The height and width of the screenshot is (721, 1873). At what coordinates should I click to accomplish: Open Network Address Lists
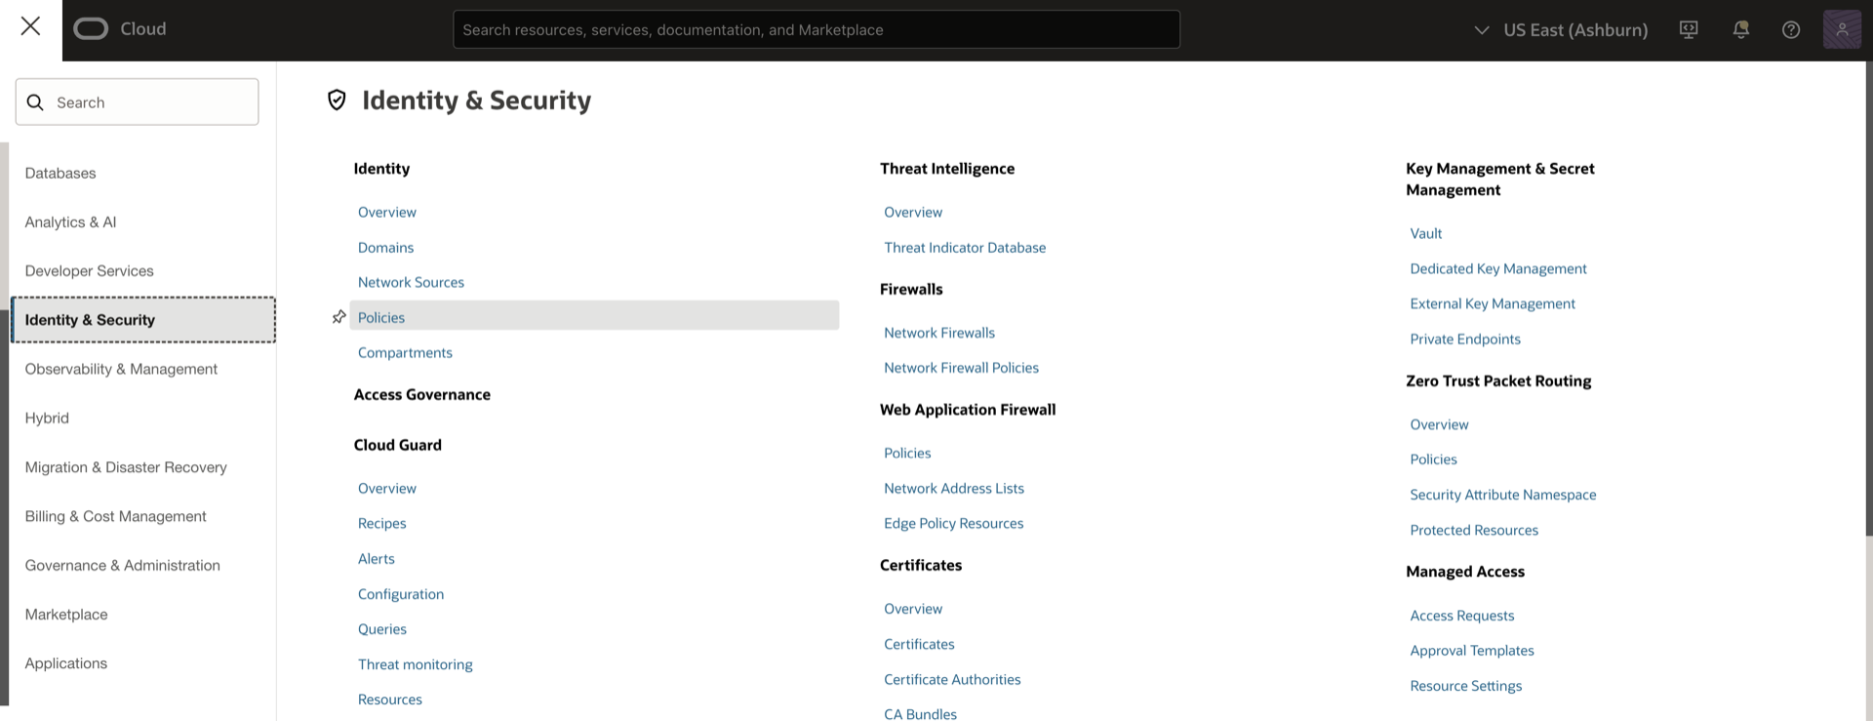click(x=954, y=488)
